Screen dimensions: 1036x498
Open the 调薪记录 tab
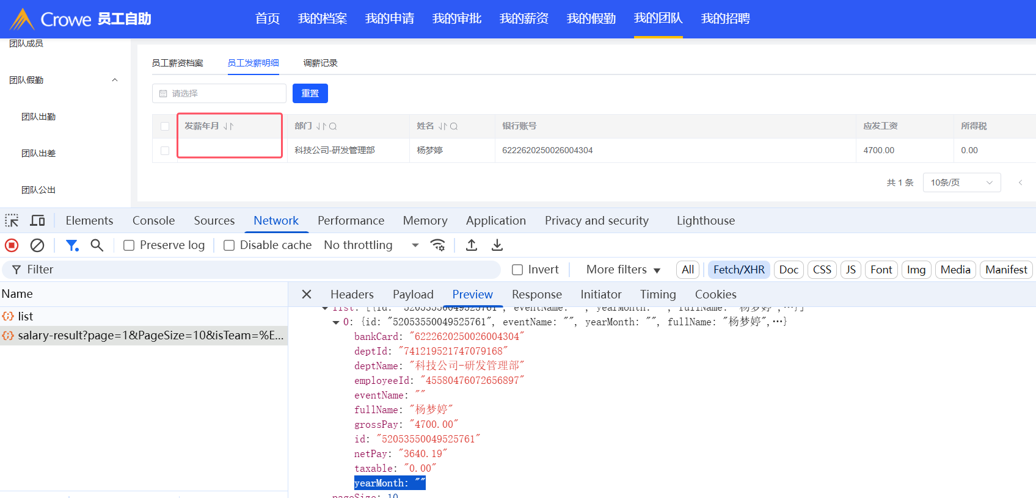320,63
